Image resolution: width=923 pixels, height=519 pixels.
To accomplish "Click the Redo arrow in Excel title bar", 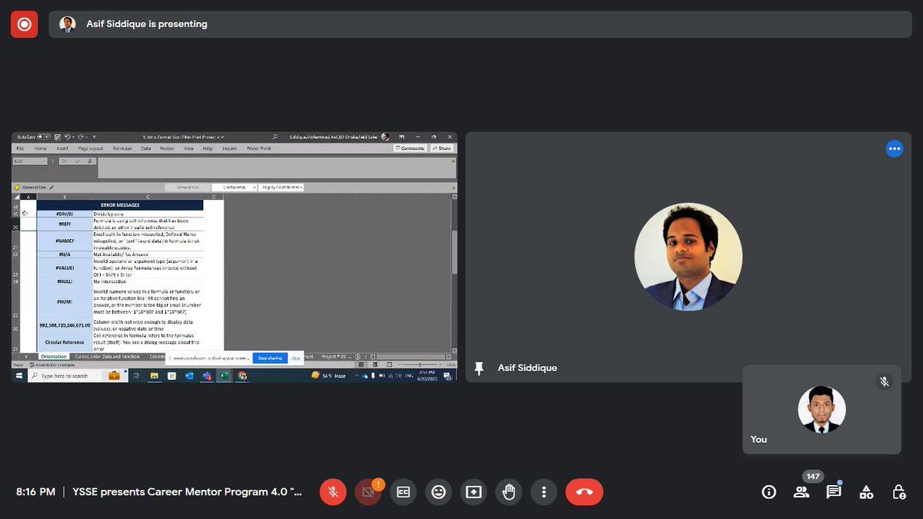I will pos(80,137).
